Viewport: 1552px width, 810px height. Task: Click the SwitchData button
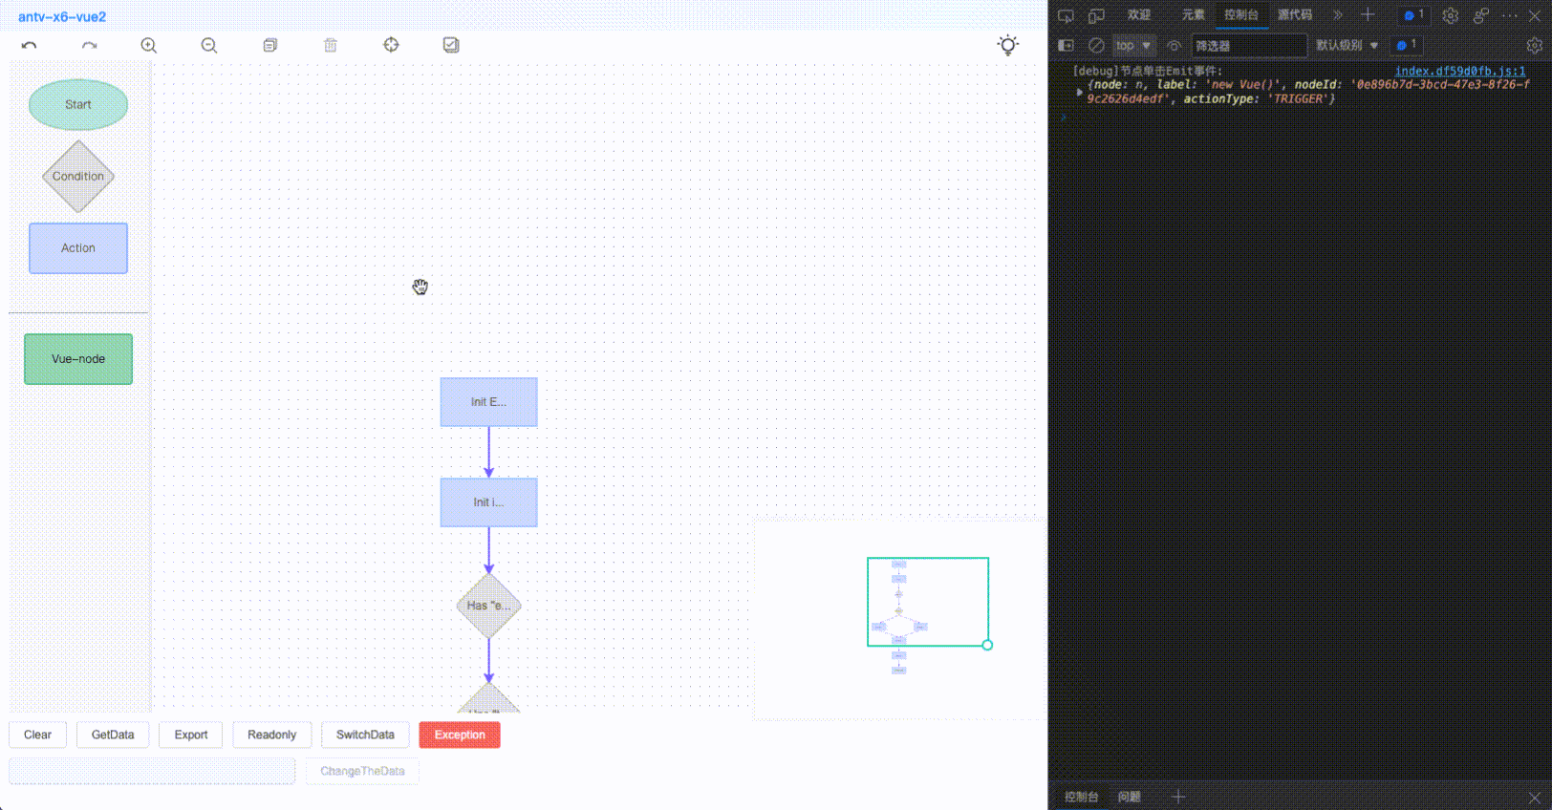pyautogui.click(x=365, y=735)
